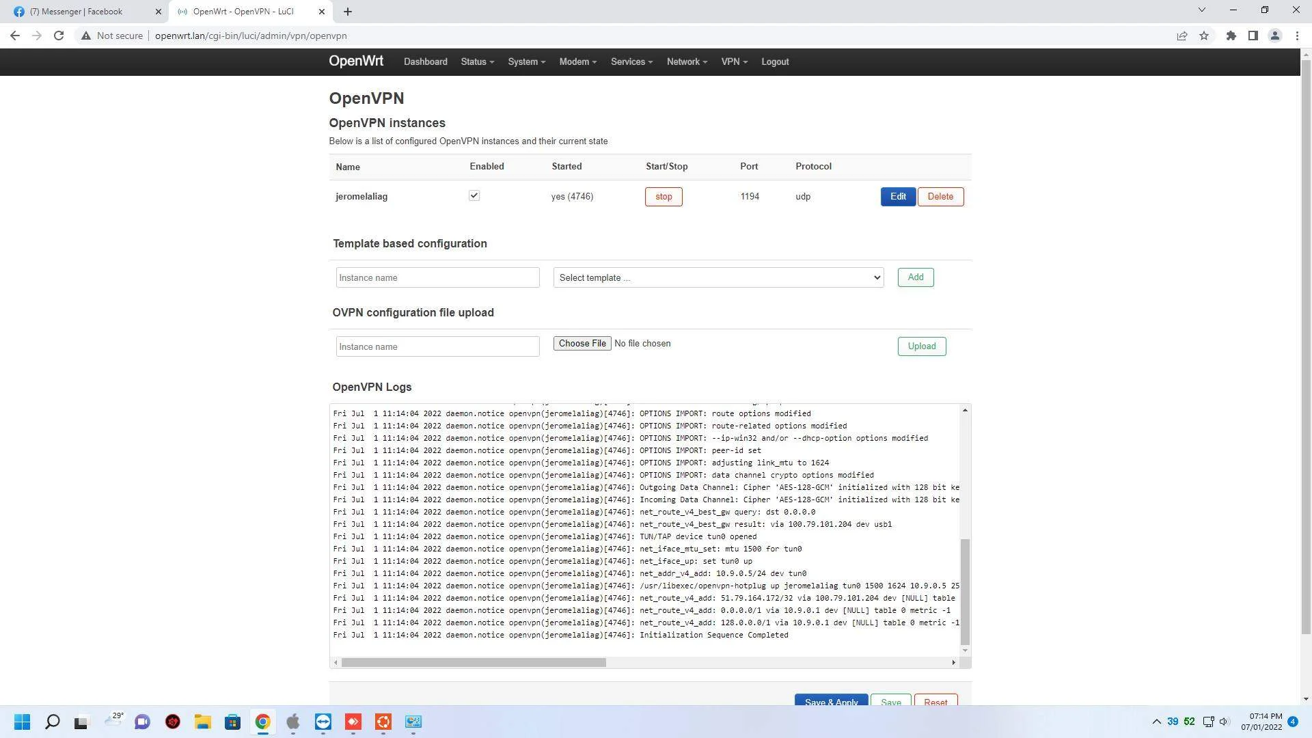Click the Reset button
Screen dimensions: 1312x738
tap(935, 701)
